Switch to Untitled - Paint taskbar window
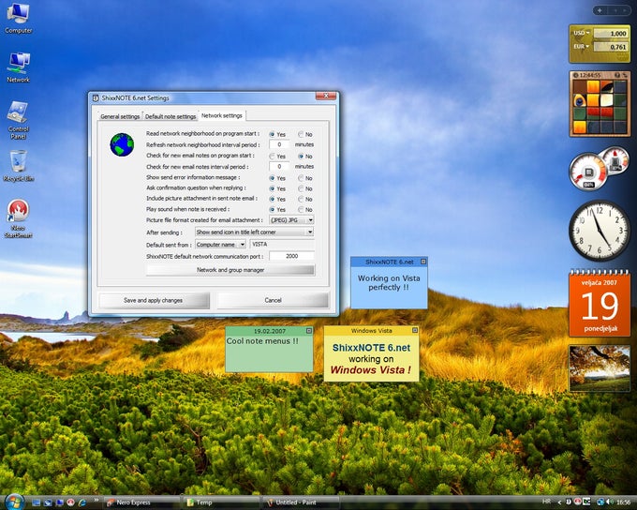This screenshot has height=510, width=637. [x=301, y=502]
